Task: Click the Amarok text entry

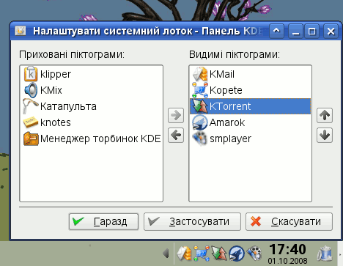Action: tap(227, 122)
